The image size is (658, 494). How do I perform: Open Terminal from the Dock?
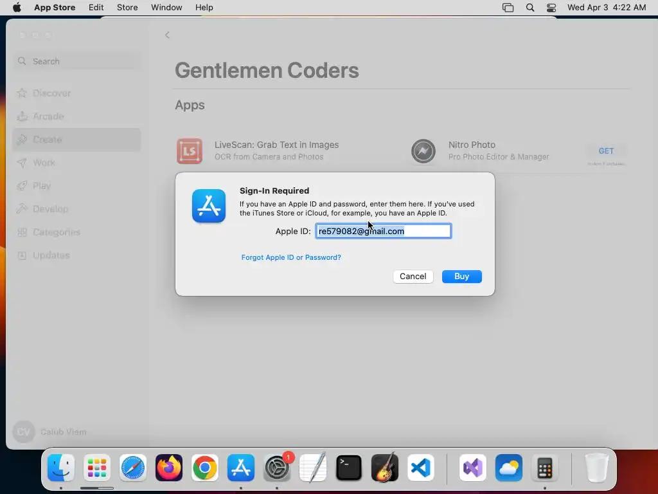pos(349,468)
